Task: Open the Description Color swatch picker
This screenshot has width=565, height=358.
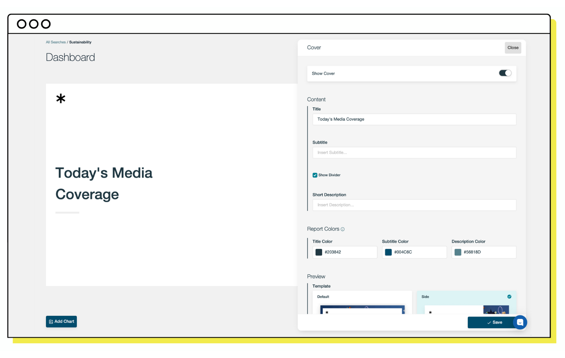Action: (x=458, y=252)
